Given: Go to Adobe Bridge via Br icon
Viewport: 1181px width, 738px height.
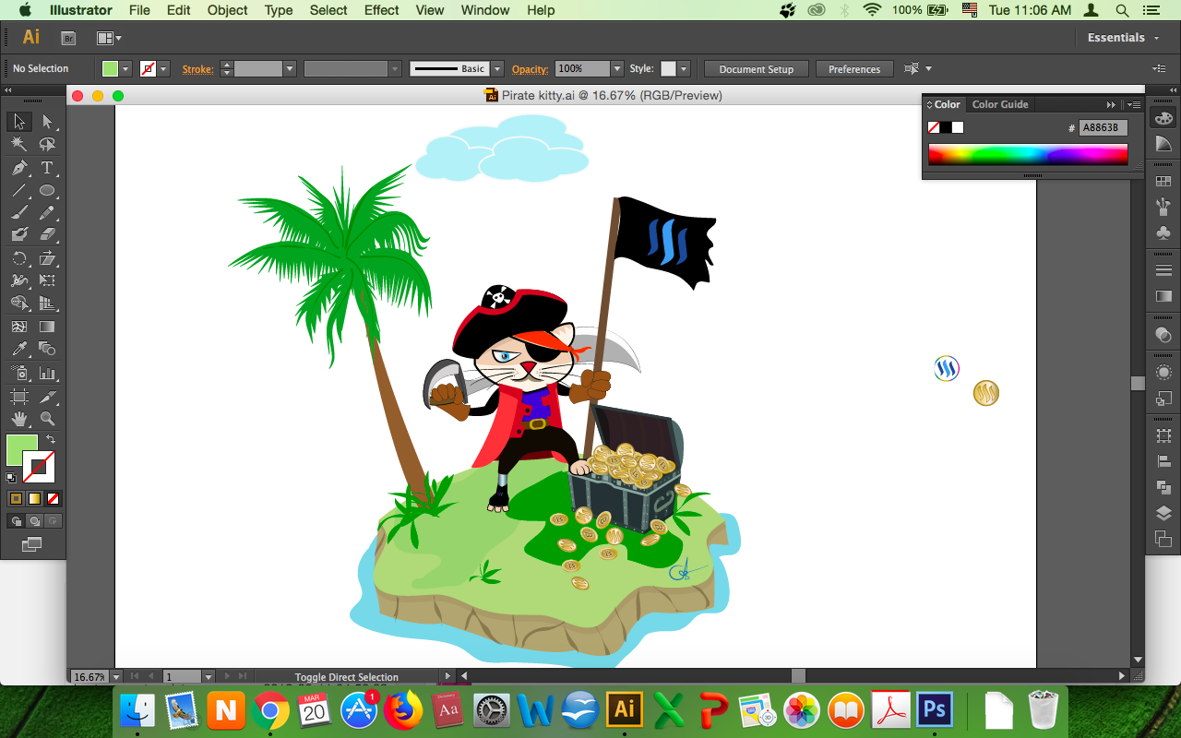Looking at the screenshot, I should point(68,38).
